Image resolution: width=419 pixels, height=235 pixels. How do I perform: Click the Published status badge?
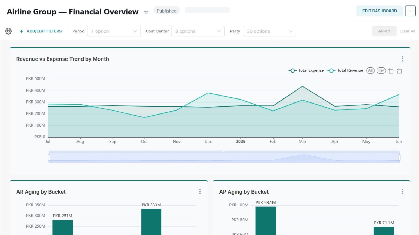pos(167,11)
